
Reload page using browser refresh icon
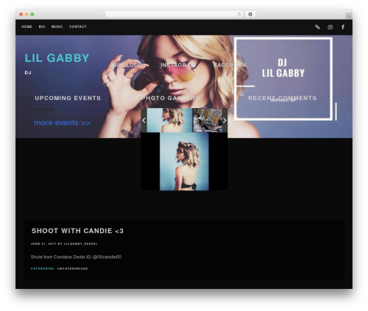tap(239, 15)
